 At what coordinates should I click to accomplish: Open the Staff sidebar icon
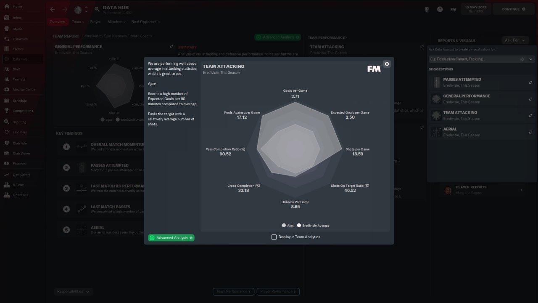(x=7, y=69)
